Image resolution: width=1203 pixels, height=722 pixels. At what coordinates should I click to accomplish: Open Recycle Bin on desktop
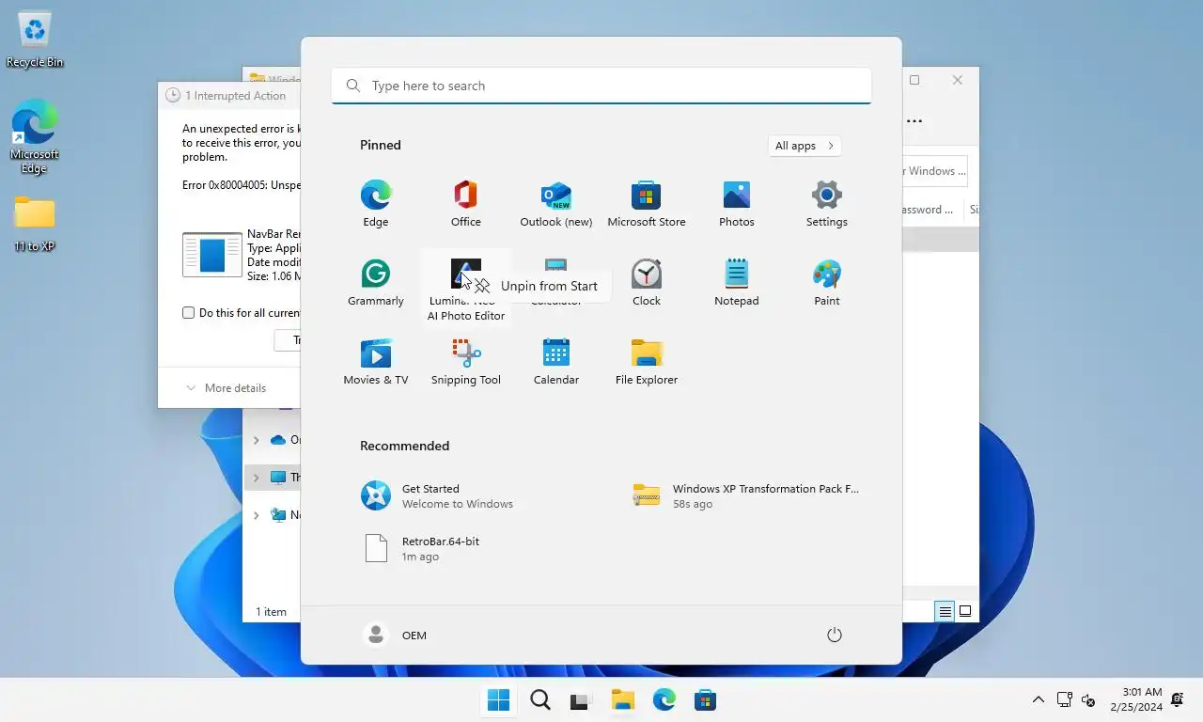[35, 39]
